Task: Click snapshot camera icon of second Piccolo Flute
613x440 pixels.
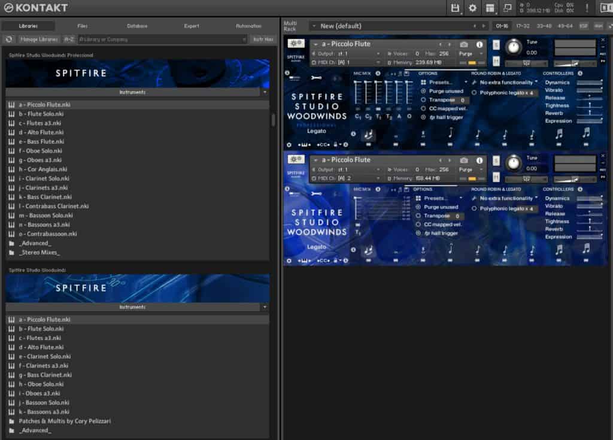Action: tap(464, 160)
